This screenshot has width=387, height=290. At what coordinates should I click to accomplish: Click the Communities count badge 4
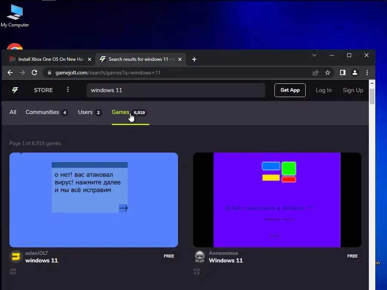pos(65,113)
